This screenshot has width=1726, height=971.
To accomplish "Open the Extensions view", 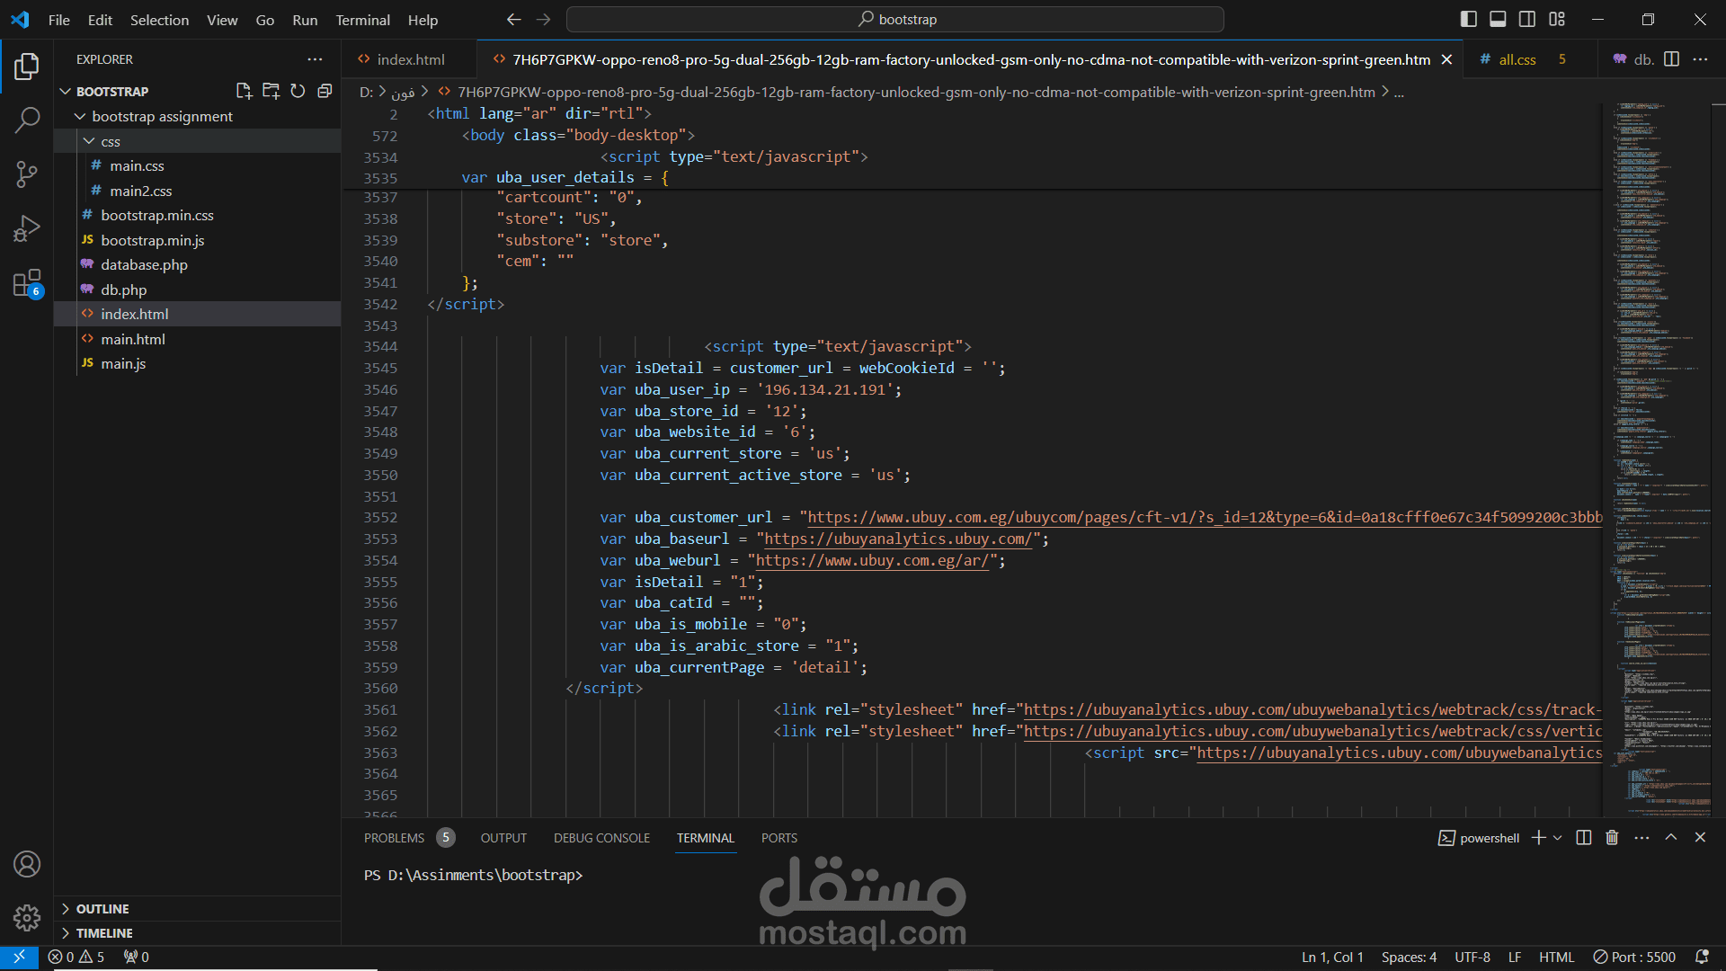I will (x=27, y=283).
